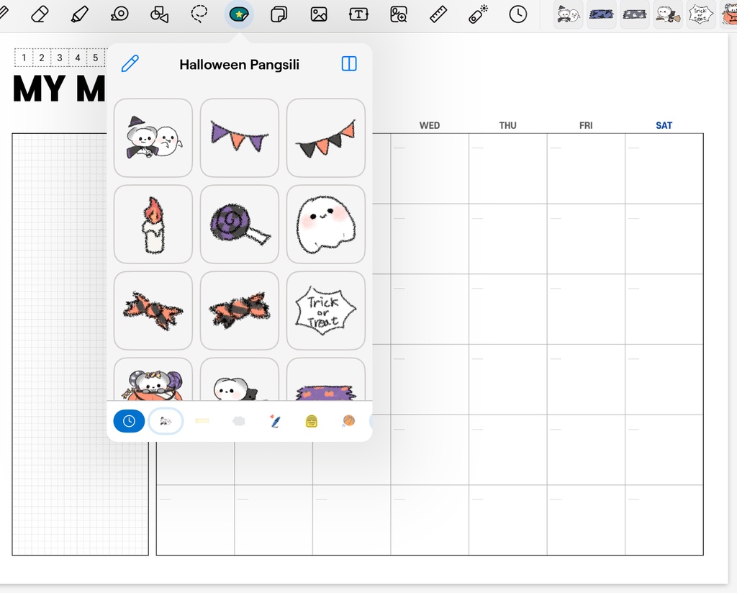Insert the witch bear and ghost sticker
The height and width of the screenshot is (593, 737).
[x=153, y=137]
